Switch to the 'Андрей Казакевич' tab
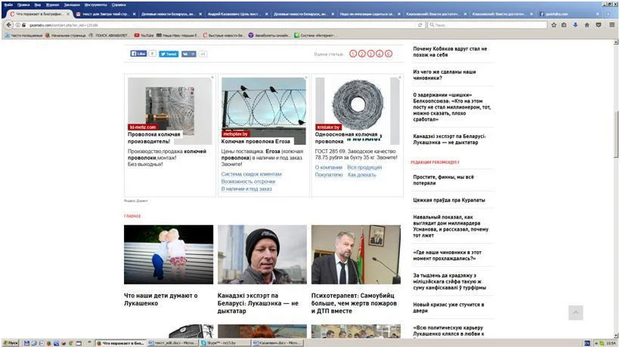 click(237, 14)
